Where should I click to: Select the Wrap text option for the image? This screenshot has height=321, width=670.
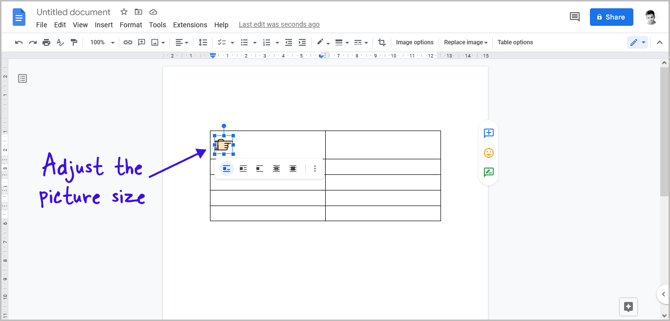click(243, 168)
